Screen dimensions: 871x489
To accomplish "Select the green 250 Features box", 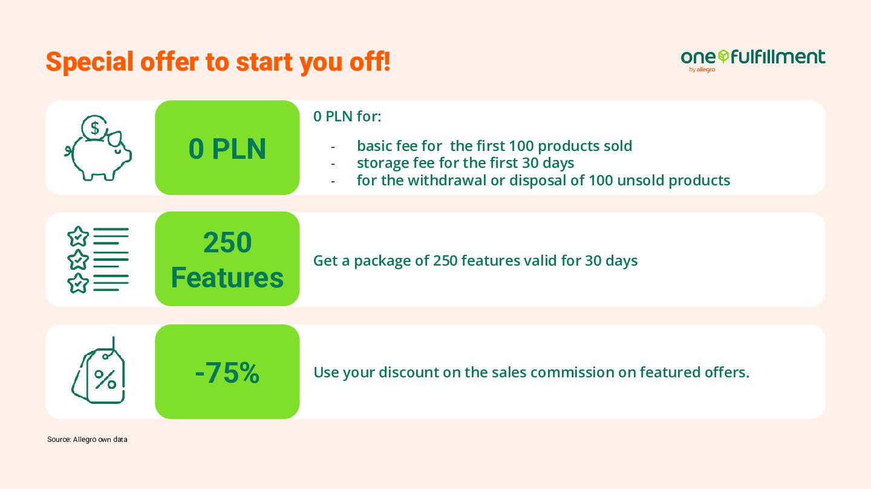I will (227, 259).
